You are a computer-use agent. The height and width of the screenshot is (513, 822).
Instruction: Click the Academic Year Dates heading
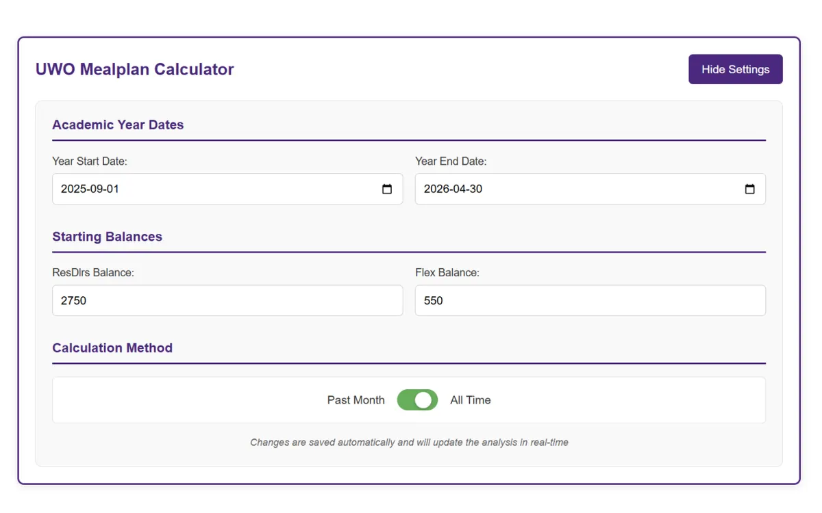pyautogui.click(x=118, y=124)
